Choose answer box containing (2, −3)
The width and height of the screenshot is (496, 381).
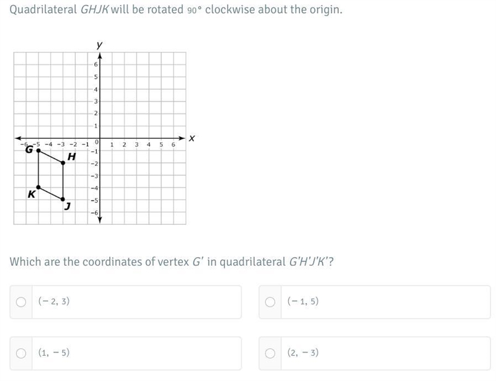point(374,353)
